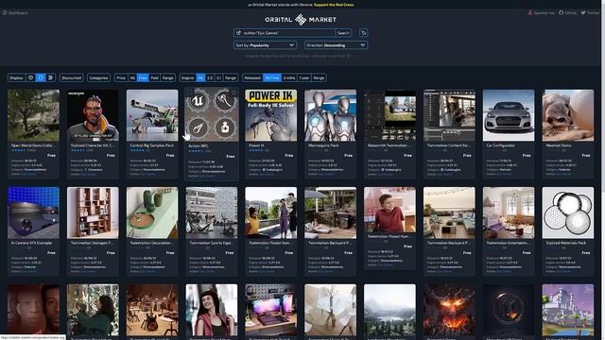Select the Released 3 mths option
This screenshot has width=605, height=340.
[289, 77]
